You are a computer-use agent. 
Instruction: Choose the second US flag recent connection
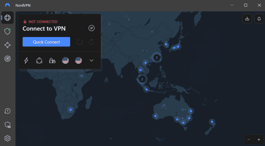pos(78,60)
